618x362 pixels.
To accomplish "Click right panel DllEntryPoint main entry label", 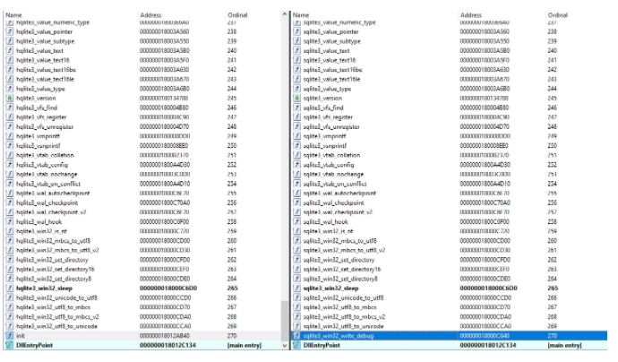I will (x=564, y=345).
